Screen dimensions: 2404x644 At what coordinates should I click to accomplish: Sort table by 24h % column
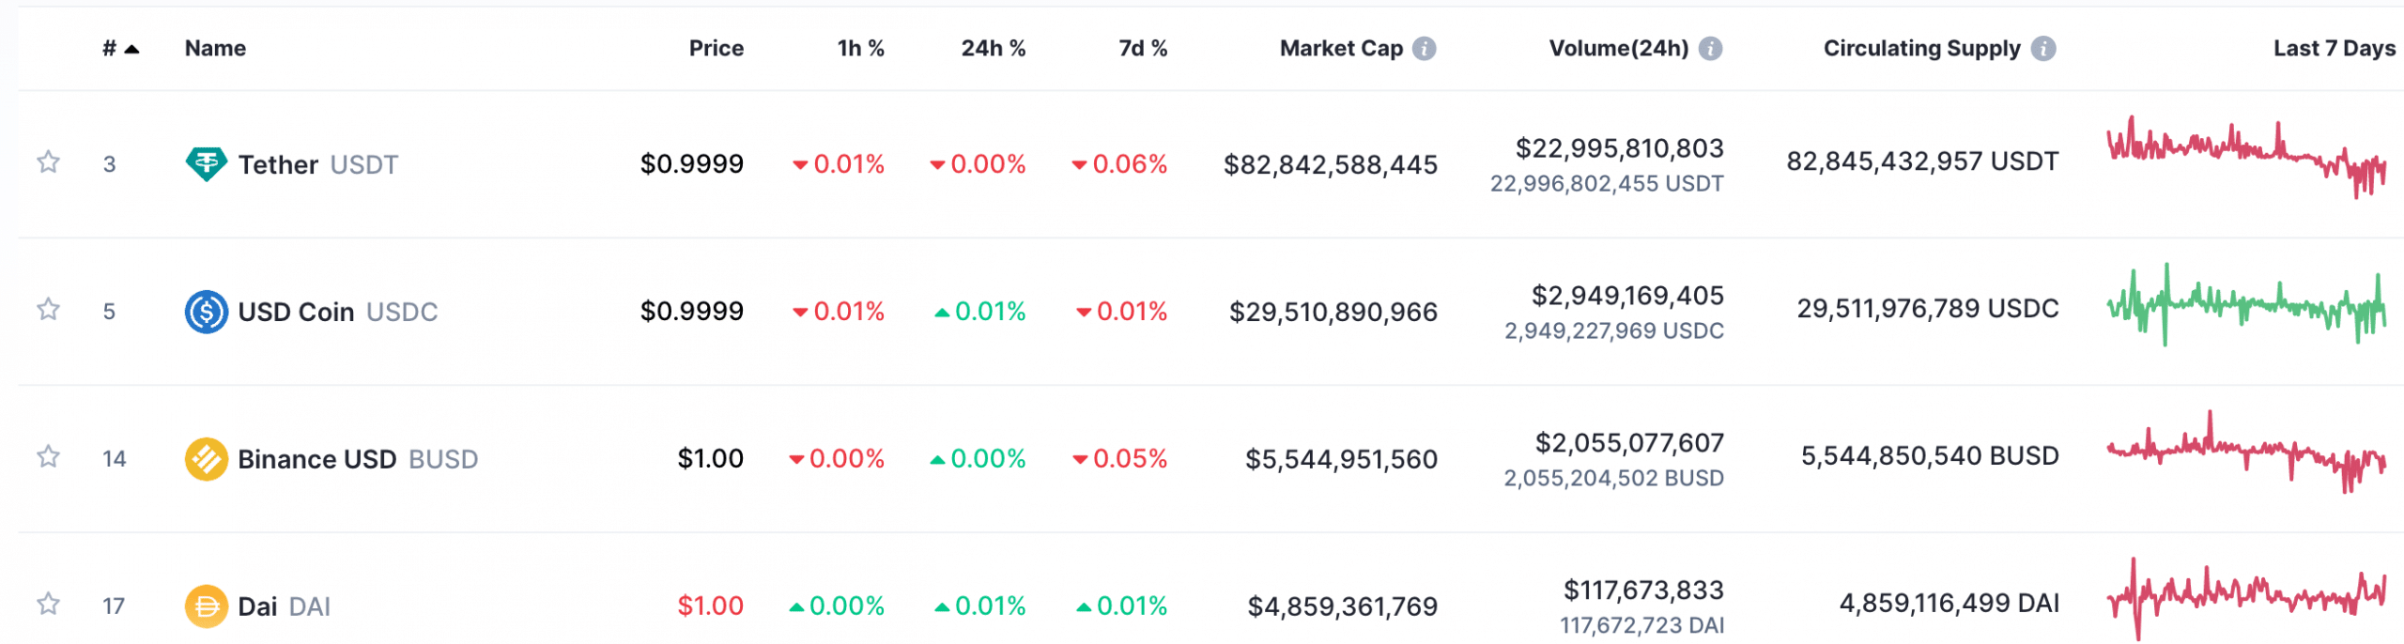coord(993,49)
